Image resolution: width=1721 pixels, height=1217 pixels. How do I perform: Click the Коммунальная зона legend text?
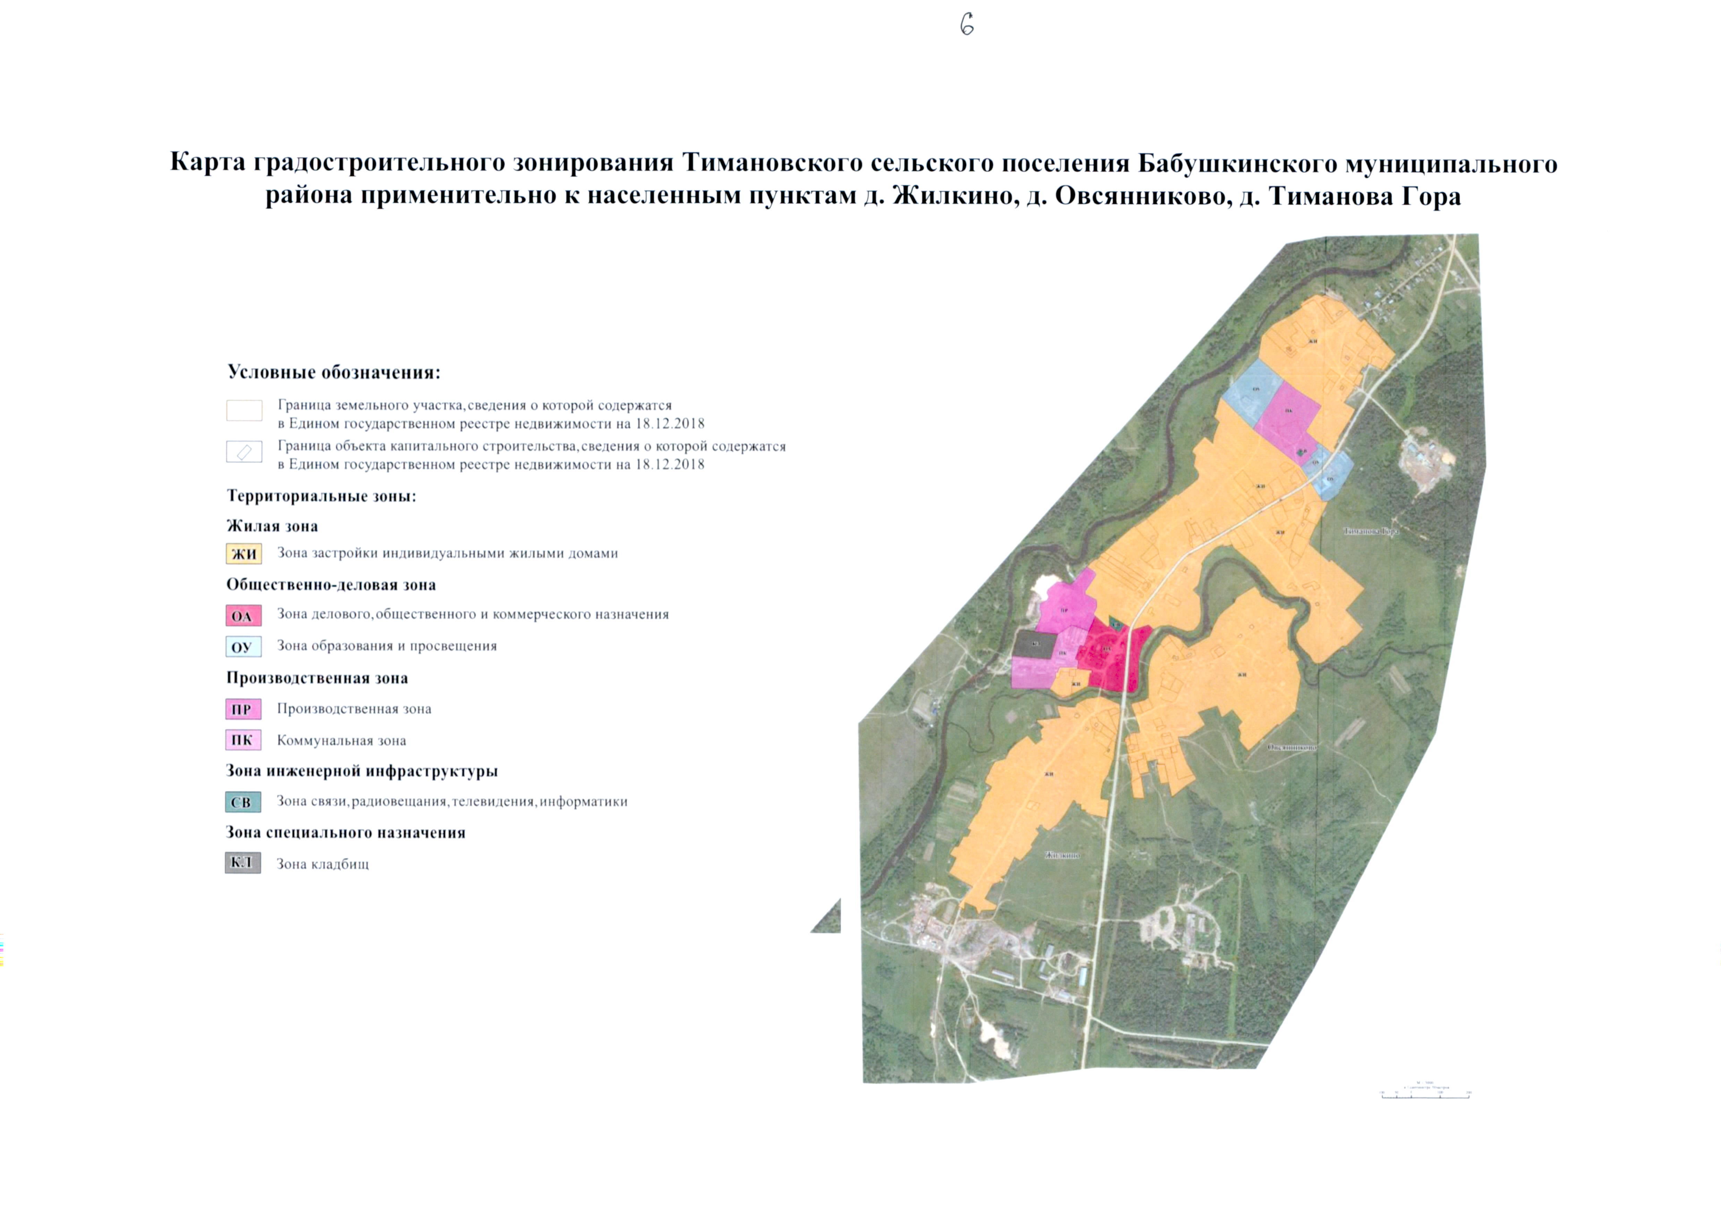341,740
